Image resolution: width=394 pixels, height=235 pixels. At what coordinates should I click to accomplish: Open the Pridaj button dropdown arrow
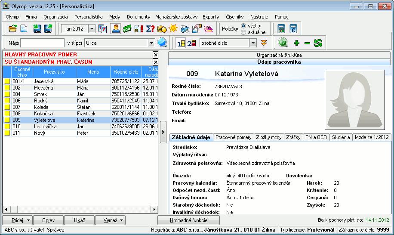[28, 220]
